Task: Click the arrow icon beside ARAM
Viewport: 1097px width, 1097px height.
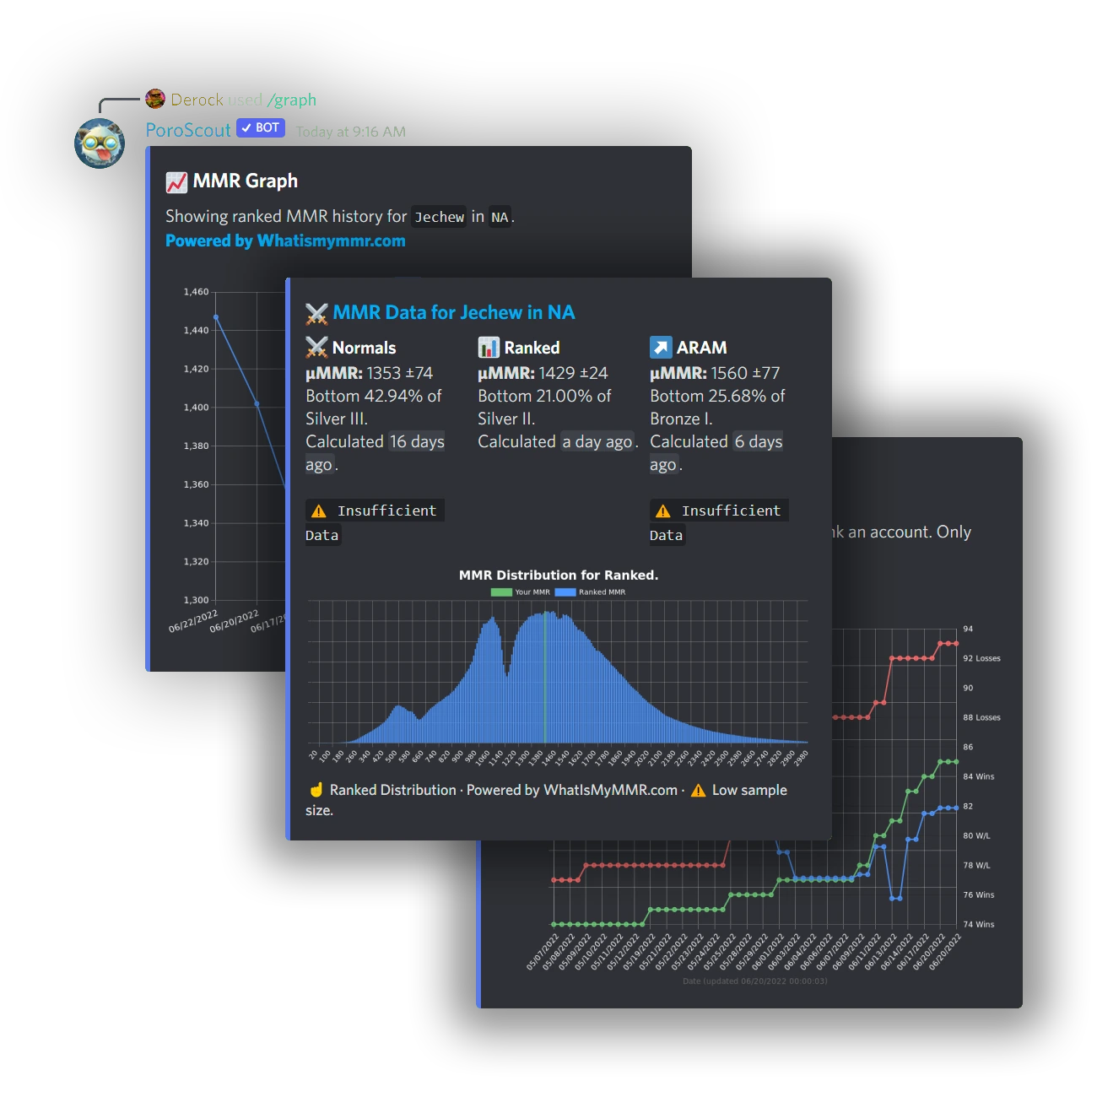Action: (660, 346)
